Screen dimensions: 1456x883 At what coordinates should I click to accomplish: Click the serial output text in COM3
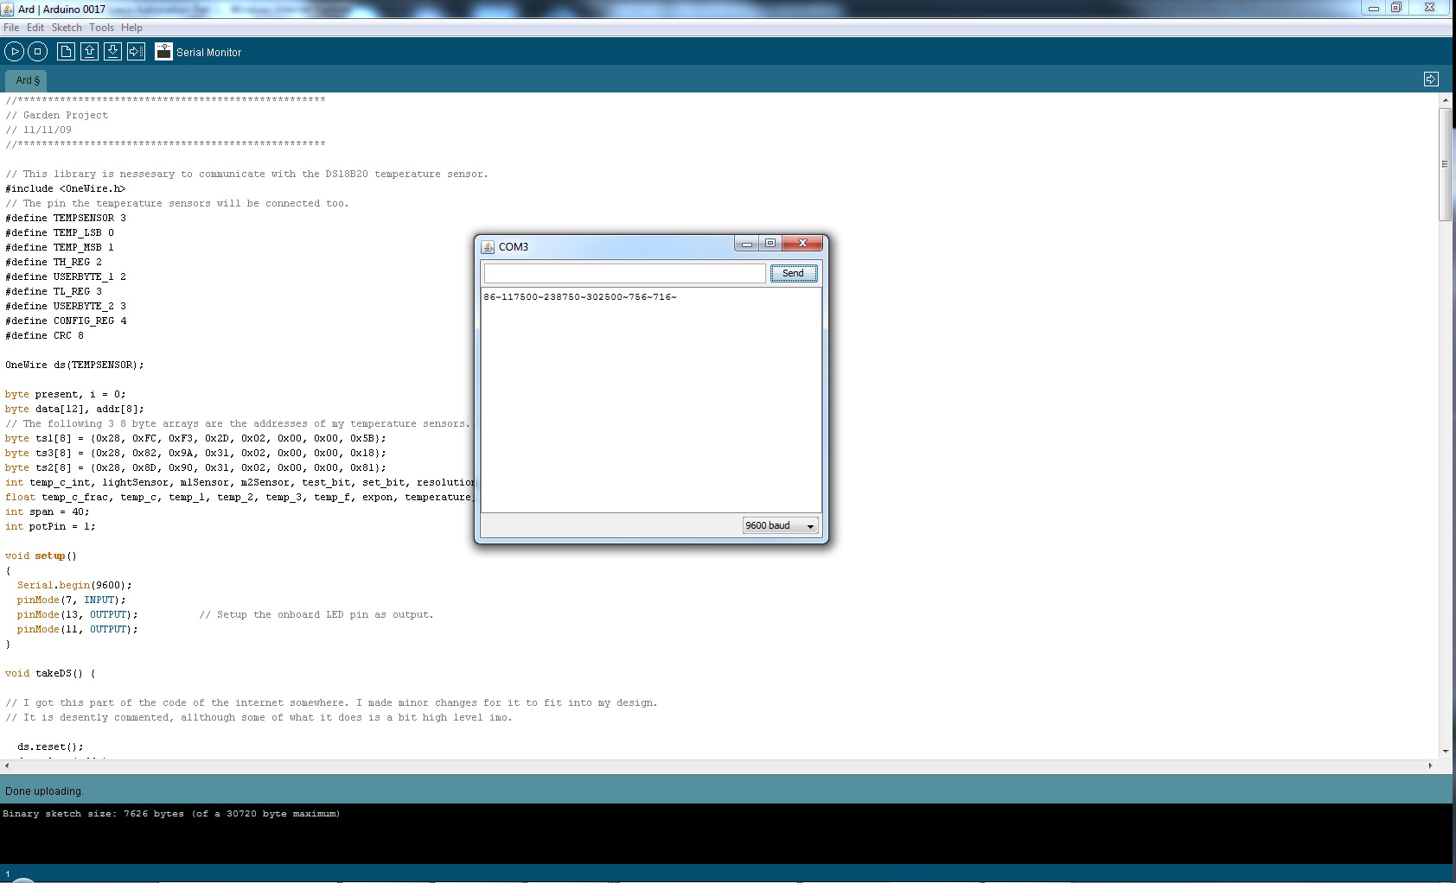click(580, 297)
